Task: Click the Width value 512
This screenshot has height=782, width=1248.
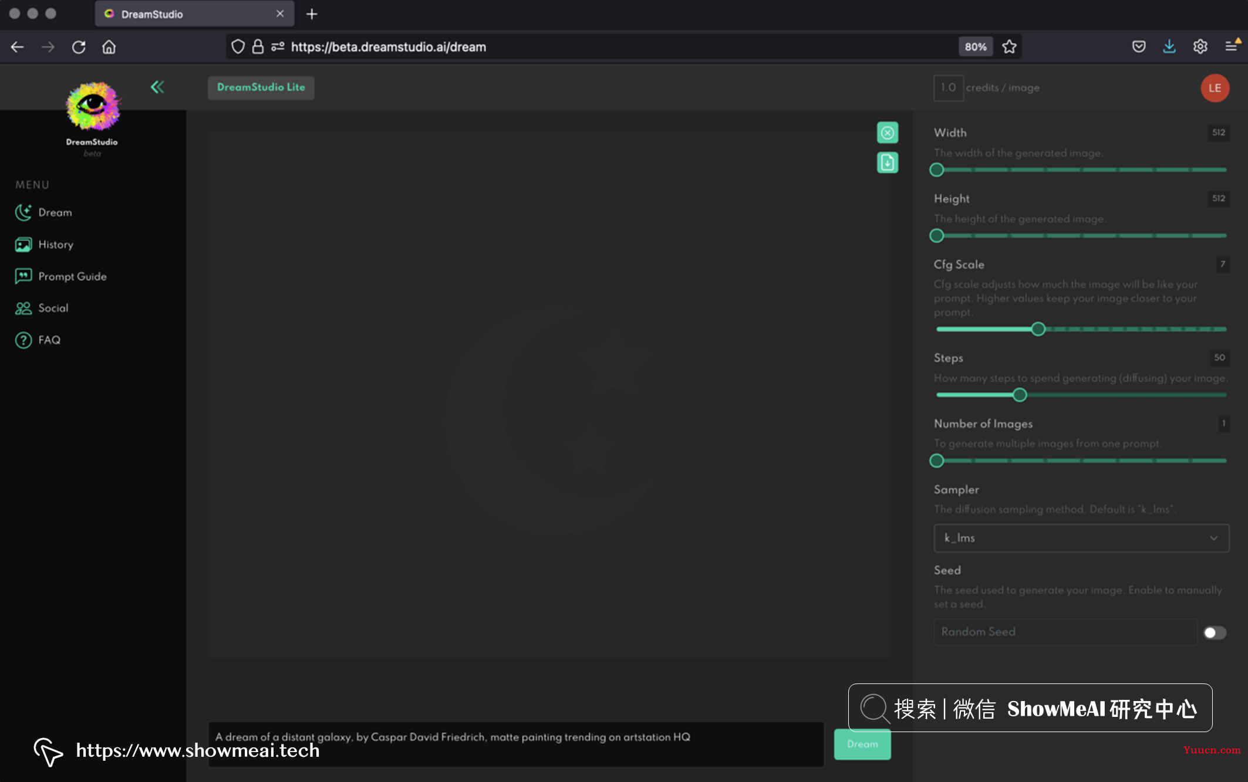Action: [x=1219, y=133]
